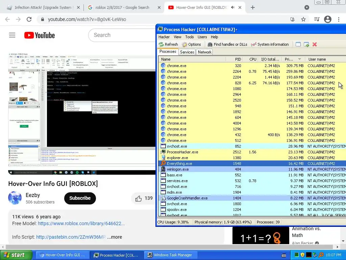Image resolution: width=346 pixels, height=260 pixels.
Task: Select chrome.exe process with PID 320
Action: (252, 66)
